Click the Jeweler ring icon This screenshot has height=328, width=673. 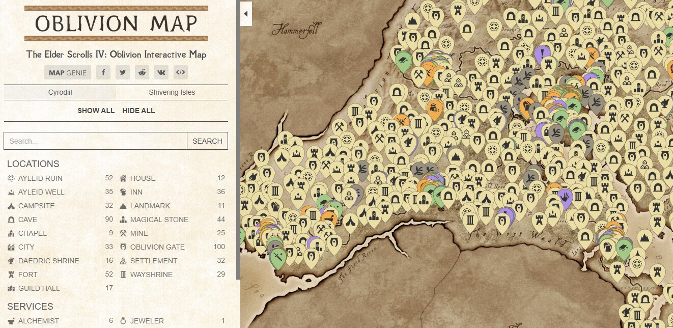(123, 321)
